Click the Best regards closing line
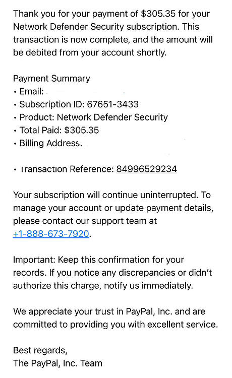Viewport: 232px width, 378px height. (40, 350)
